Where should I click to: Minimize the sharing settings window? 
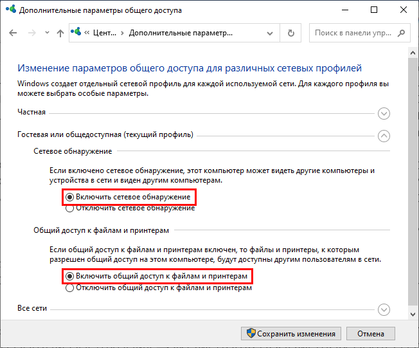coord(345,10)
